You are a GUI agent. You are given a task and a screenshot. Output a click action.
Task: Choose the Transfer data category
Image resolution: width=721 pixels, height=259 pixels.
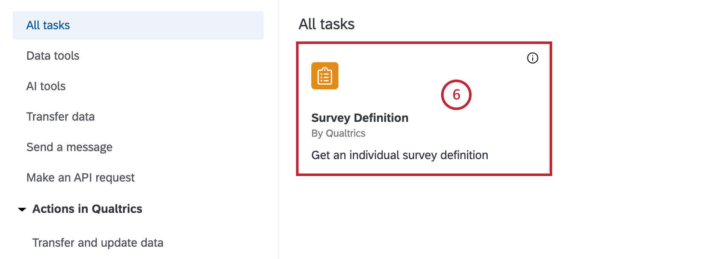60,117
